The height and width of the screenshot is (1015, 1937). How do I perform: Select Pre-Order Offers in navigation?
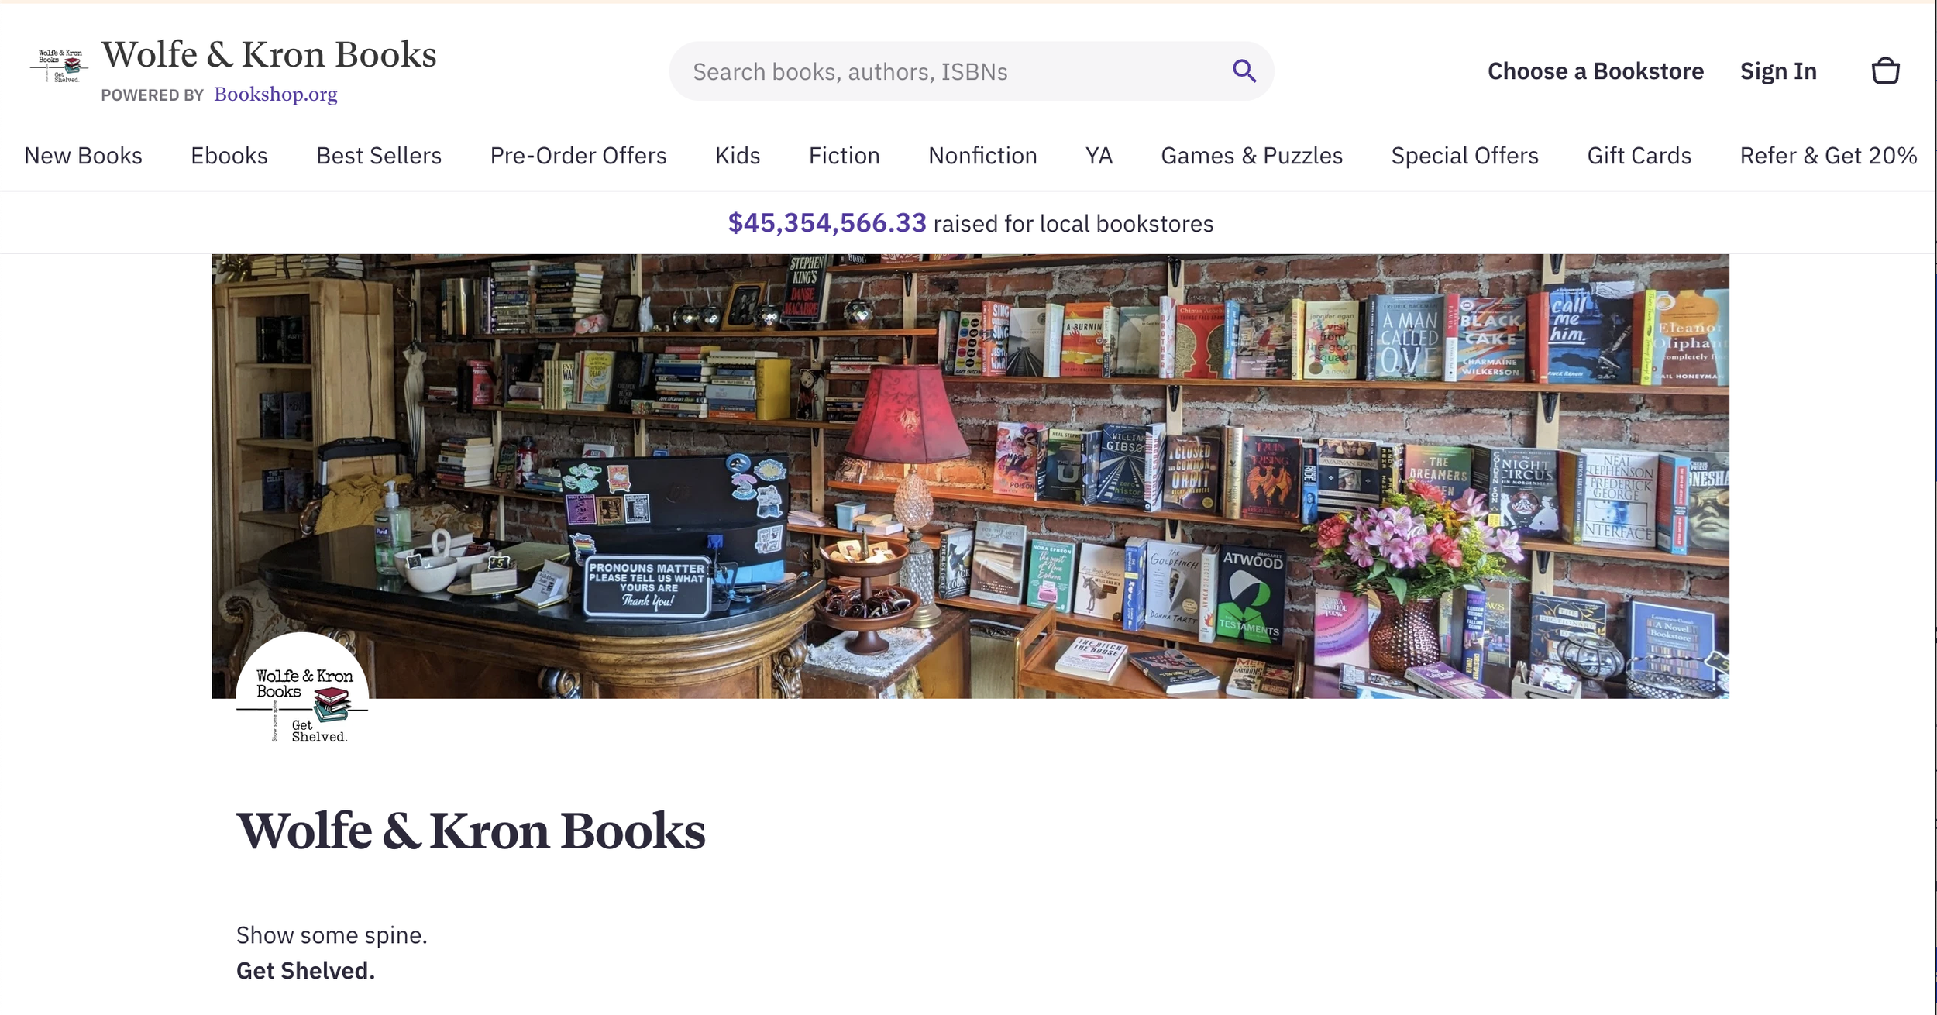[578, 156]
